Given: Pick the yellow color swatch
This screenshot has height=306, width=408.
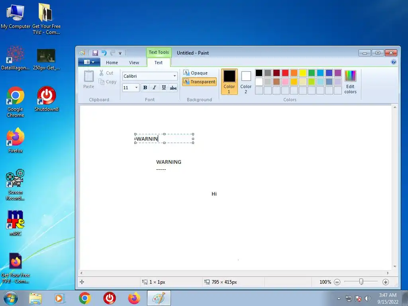Looking at the screenshot, I should [x=303, y=73].
